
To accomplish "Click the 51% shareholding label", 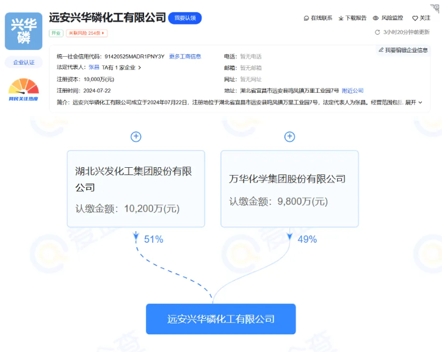I will [x=154, y=239].
